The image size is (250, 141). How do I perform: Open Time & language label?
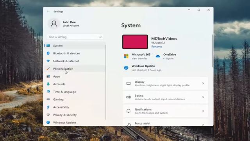64,92
